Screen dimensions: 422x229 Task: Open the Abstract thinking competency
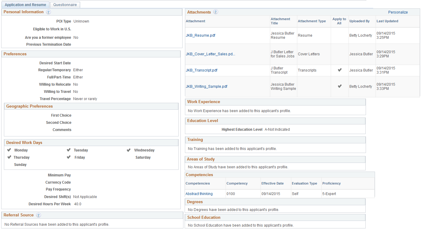click(199, 194)
